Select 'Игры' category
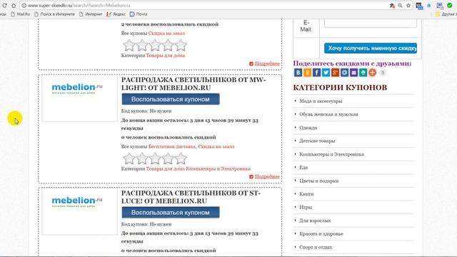Screen dimensions: 457x257 pyautogui.click(x=306, y=207)
